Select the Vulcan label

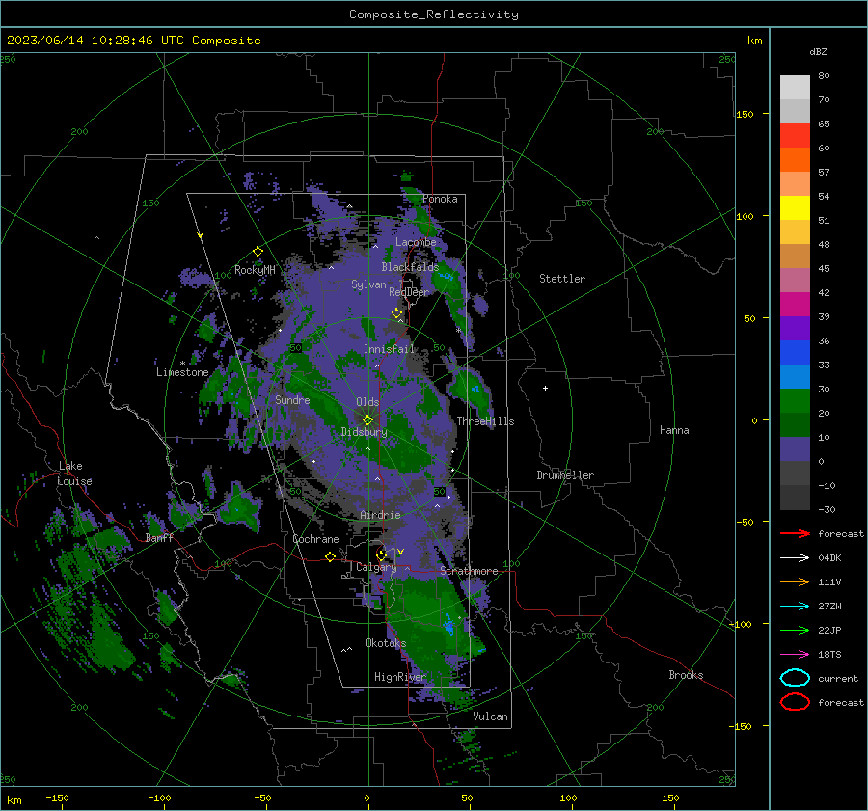490,716
